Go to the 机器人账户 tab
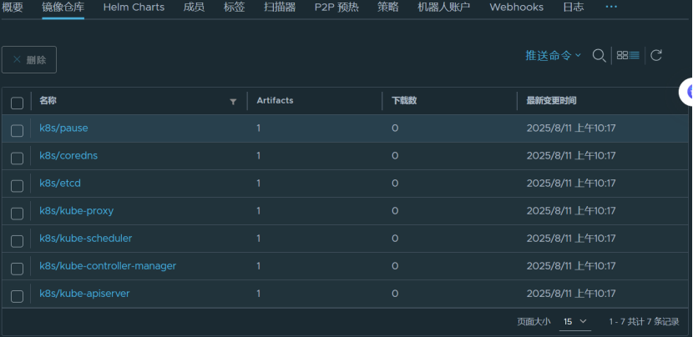The width and height of the screenshot is (693, 337). [x=443, y=7]
